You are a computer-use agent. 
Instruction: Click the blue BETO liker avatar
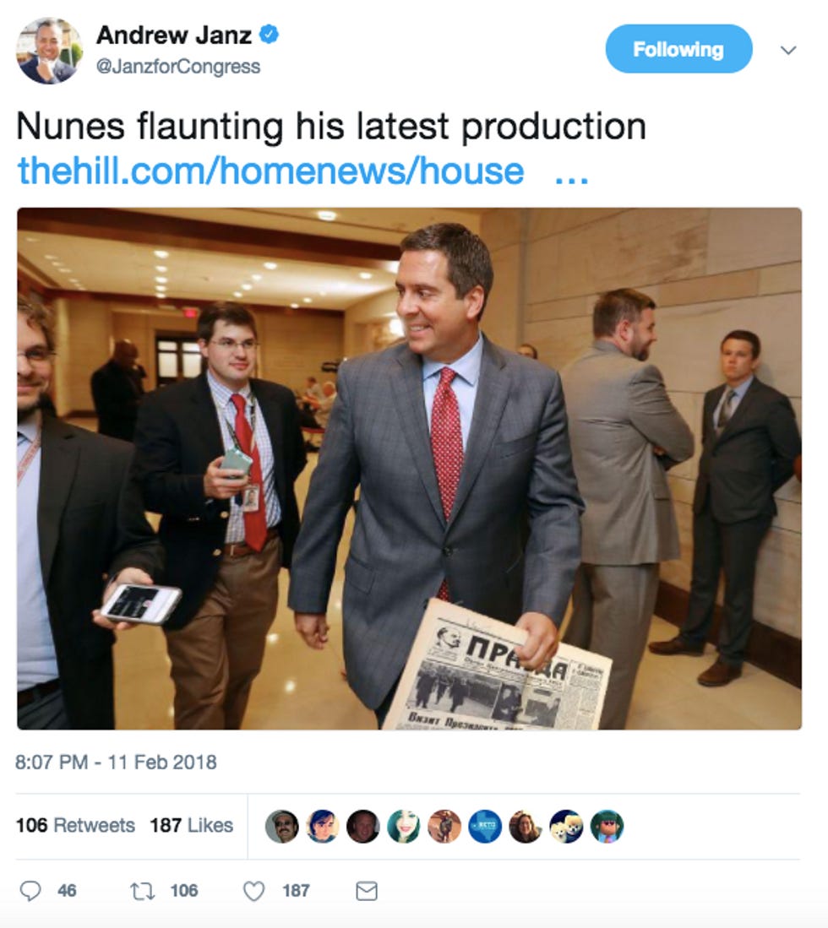click(486, 826)
